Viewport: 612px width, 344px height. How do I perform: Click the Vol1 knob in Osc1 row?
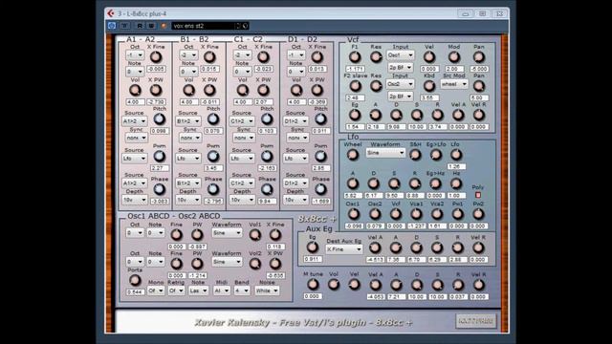pos(255,235)
